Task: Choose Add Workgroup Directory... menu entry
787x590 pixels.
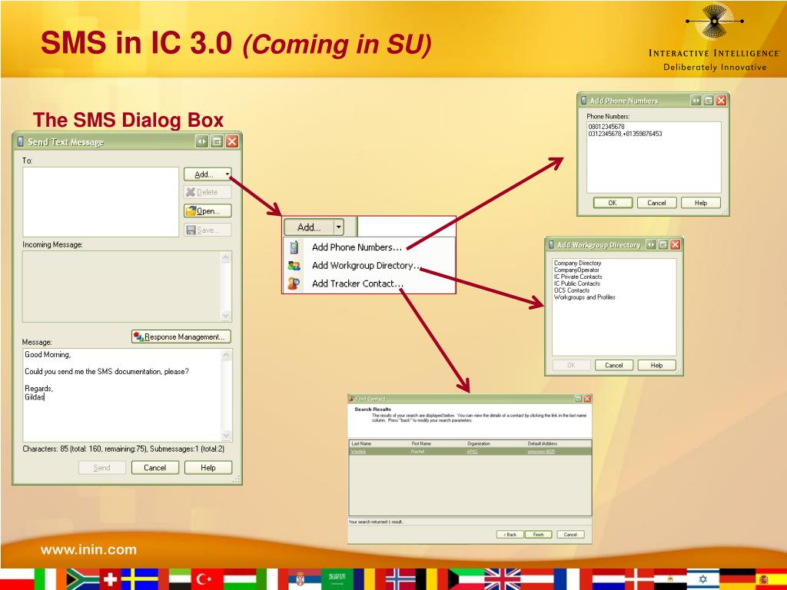Action: pos(365,265)
